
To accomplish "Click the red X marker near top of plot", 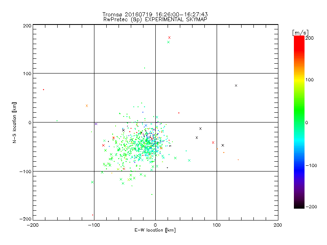I will point(169,38).
